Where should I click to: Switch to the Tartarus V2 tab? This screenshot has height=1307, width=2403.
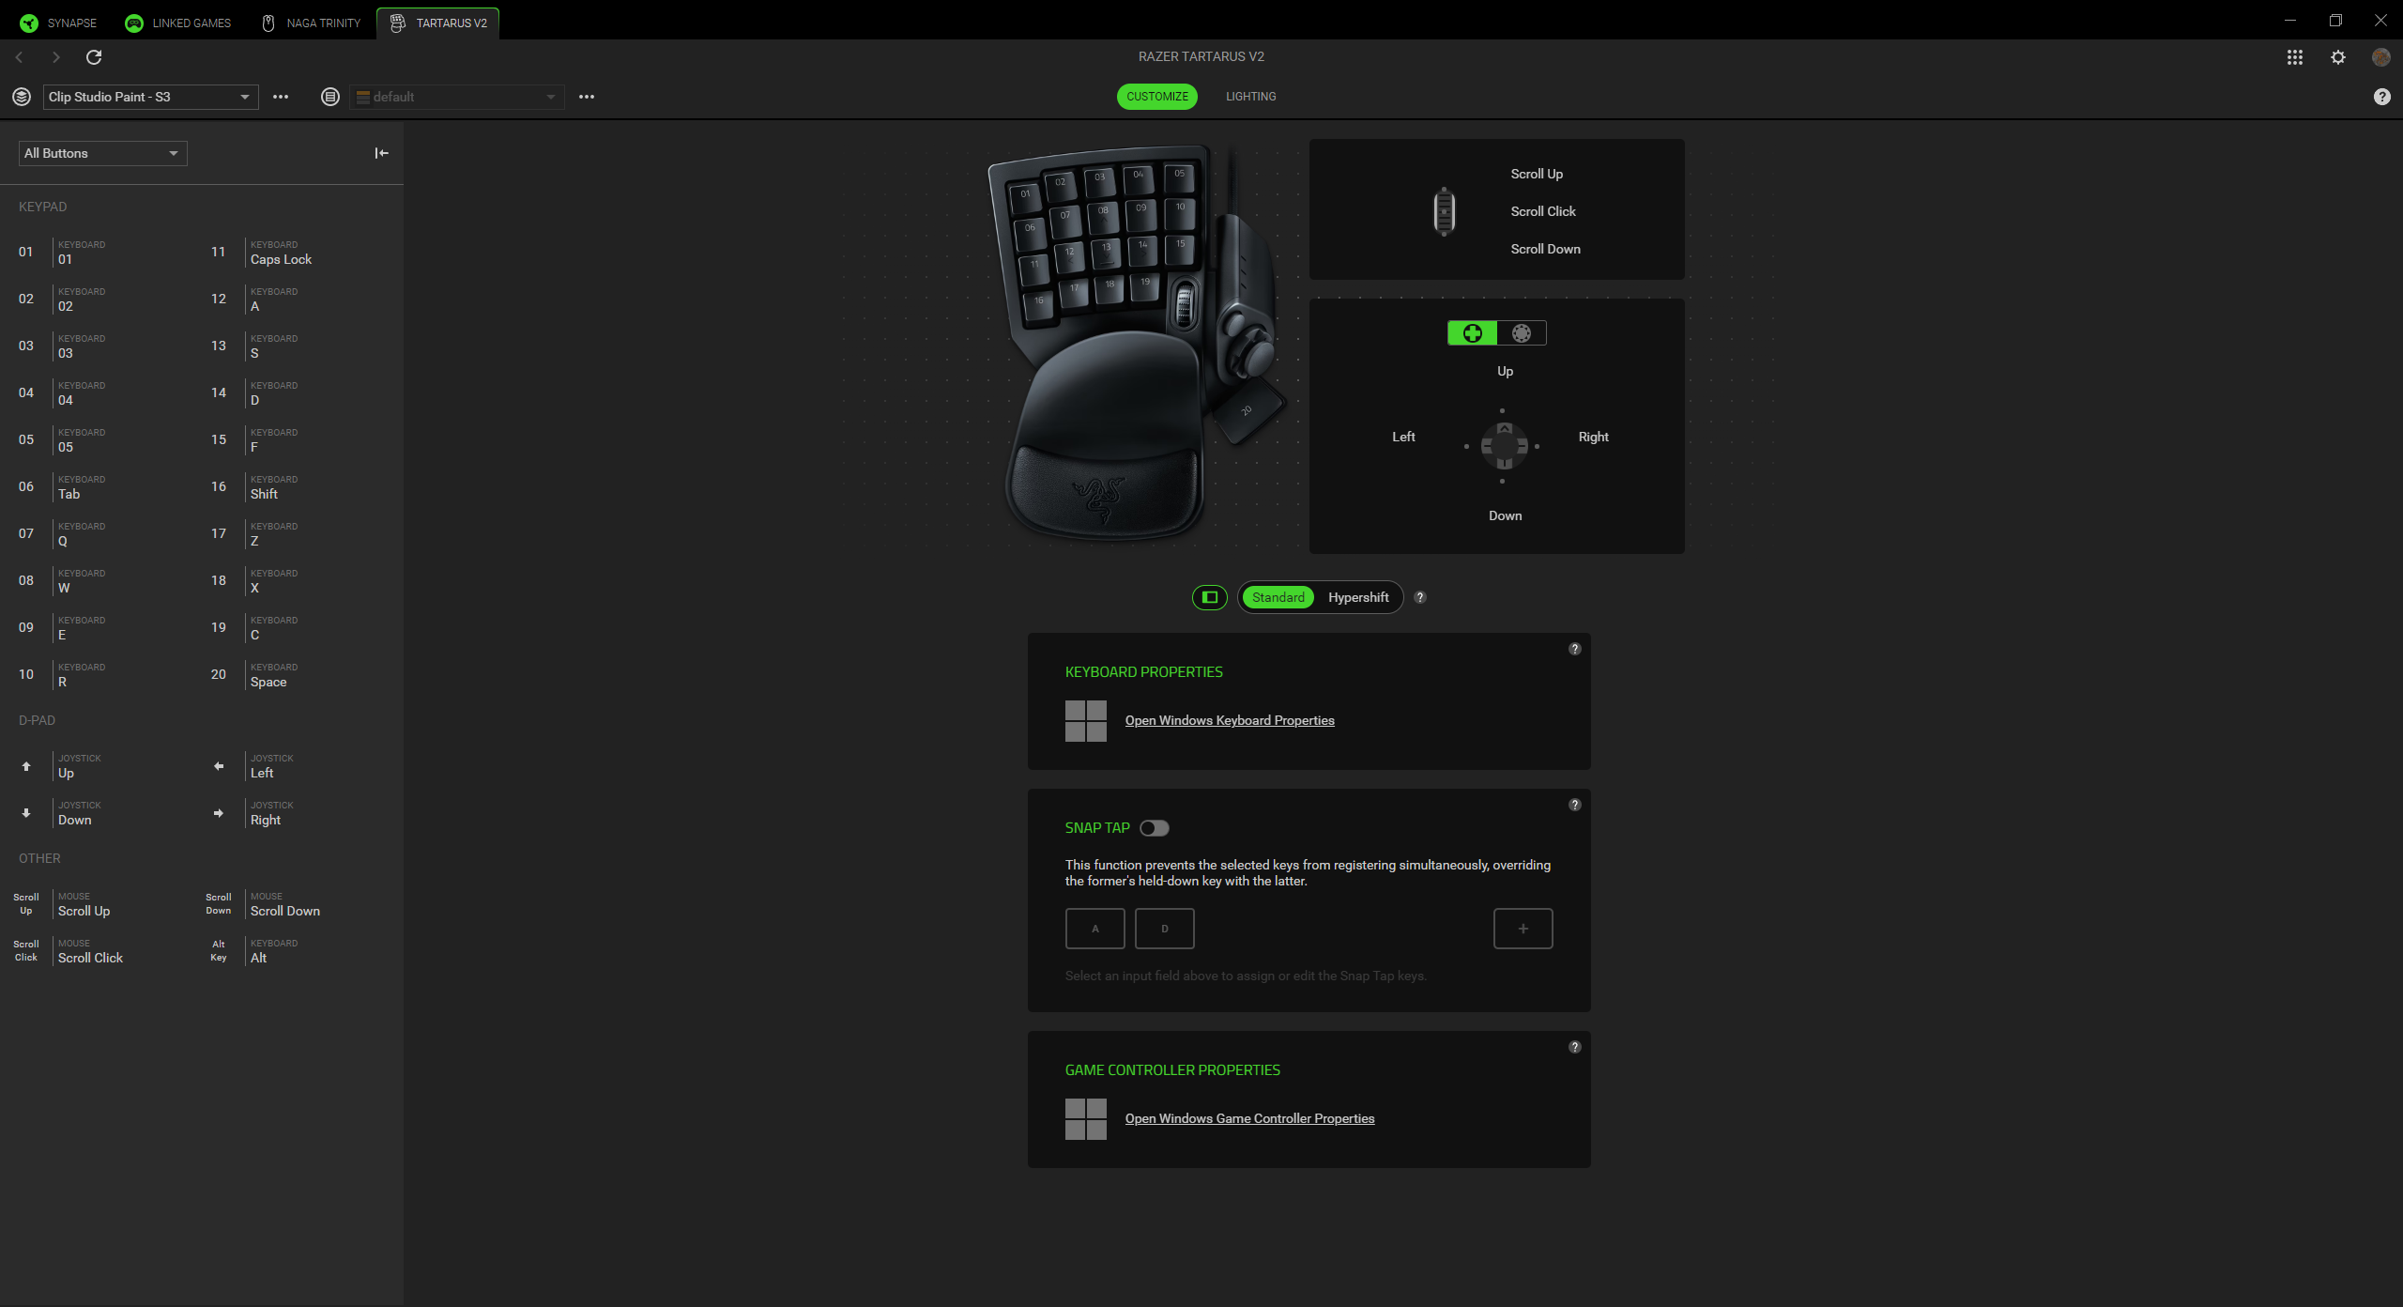(438, 23)
